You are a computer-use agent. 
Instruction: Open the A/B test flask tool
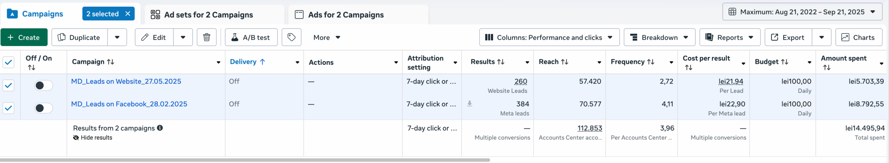(x=251, y=37)
